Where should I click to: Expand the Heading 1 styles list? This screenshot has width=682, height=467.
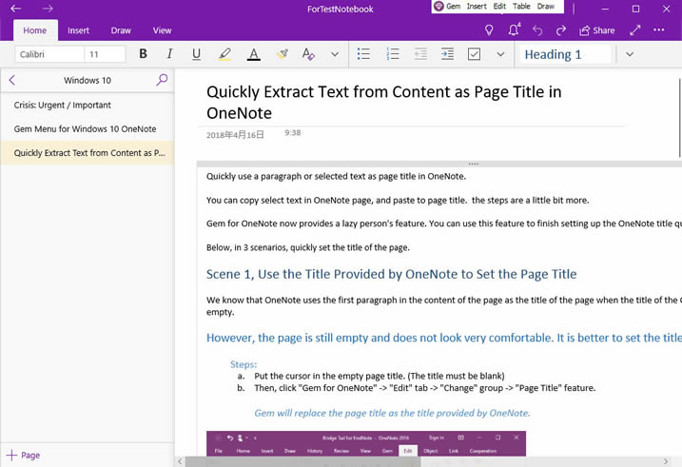click(630, 54)
